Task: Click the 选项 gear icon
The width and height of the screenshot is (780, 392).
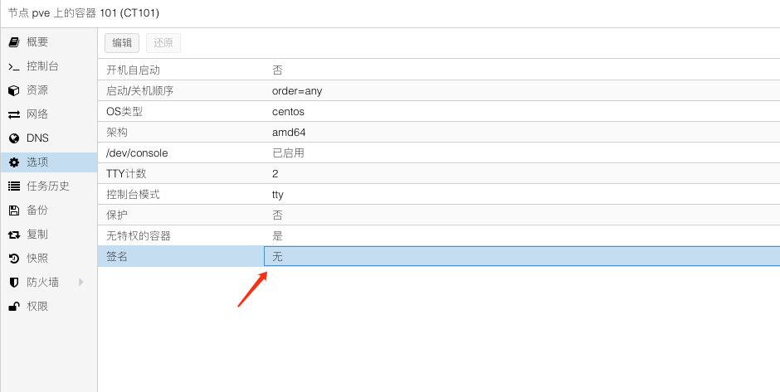Action: tap(13, 162)
